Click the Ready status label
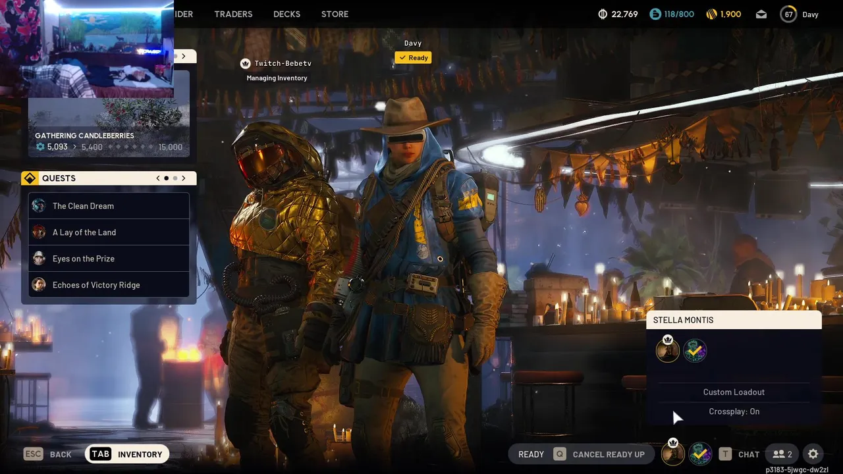843x474 pixels. pyautogui.click(x=531, y=454)
